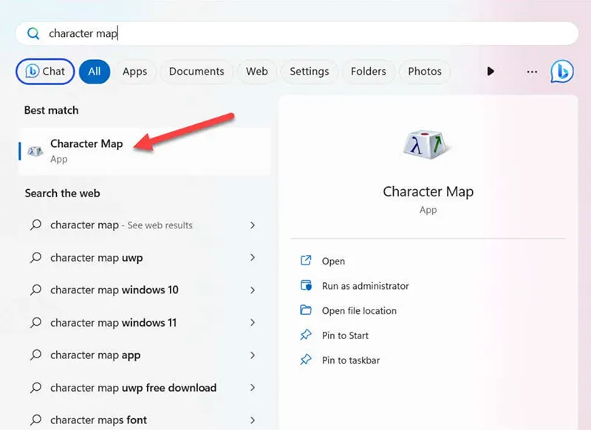
Task: Select the All filter tab
Action: [95, 71]
